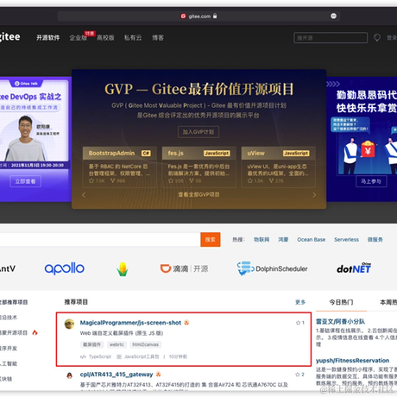397x397 pixels.
Task: Click star icon on BootstrapAdmin card
Action: 91,180
